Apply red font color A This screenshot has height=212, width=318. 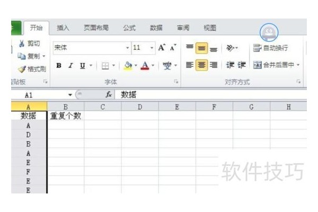(145, 66)
